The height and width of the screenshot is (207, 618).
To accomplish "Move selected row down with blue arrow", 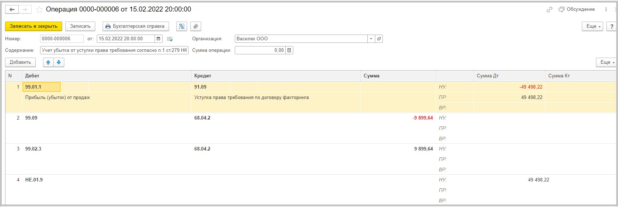I will pos(59,62).
